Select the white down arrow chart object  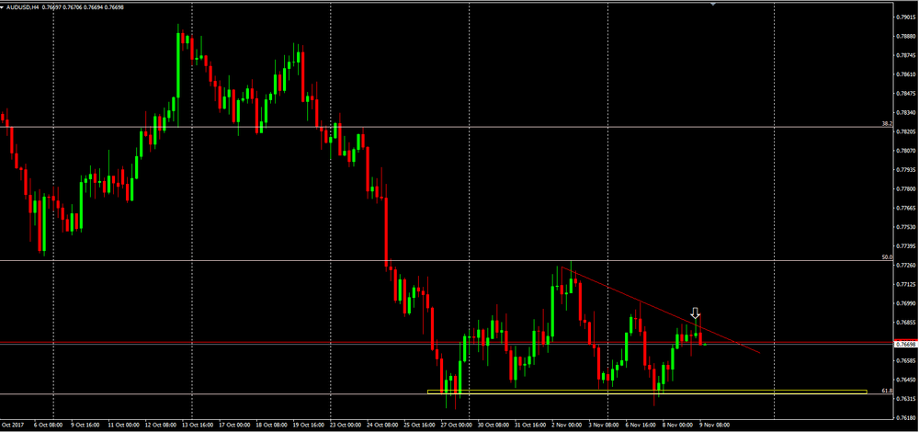(x=695, y=313)
